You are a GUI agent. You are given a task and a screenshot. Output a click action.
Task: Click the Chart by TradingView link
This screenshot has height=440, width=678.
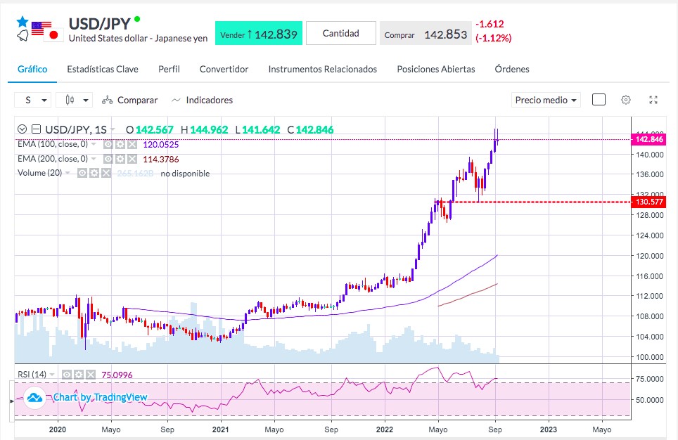click(x=100, y=397)
